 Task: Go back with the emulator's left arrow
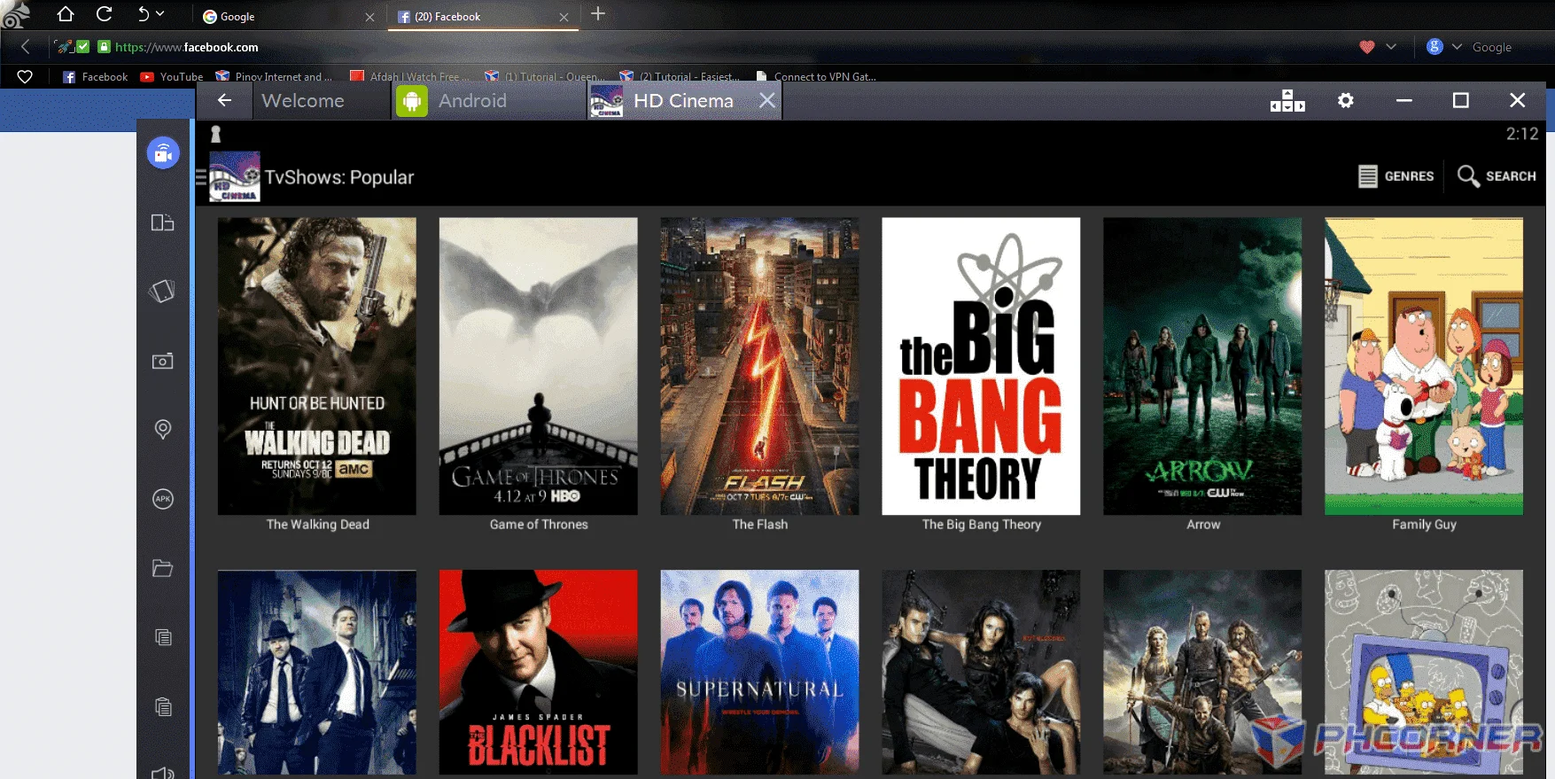pos(224,101)
